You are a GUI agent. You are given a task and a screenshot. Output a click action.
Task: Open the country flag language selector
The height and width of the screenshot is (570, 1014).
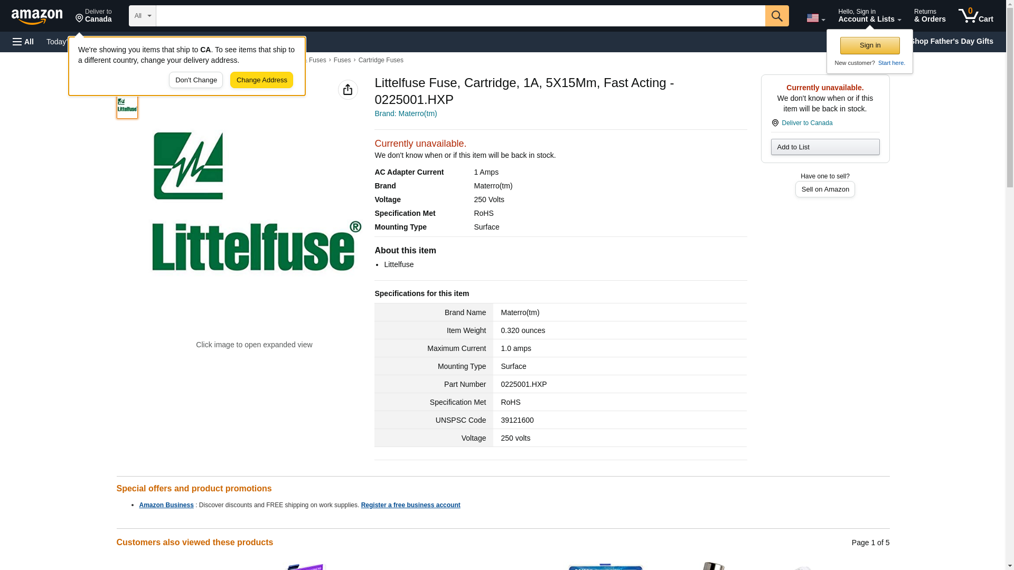click(815, 18)
